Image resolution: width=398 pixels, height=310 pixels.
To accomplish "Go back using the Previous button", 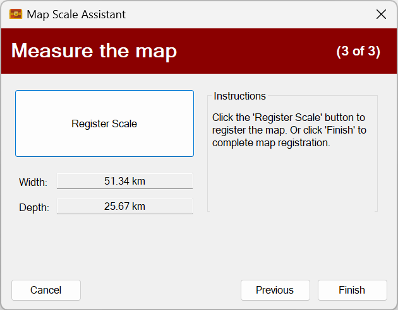I will pos(275,290).
